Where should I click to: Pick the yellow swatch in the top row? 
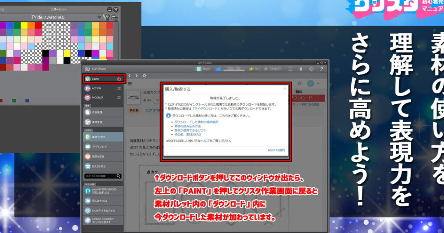[x=24, y=26]
